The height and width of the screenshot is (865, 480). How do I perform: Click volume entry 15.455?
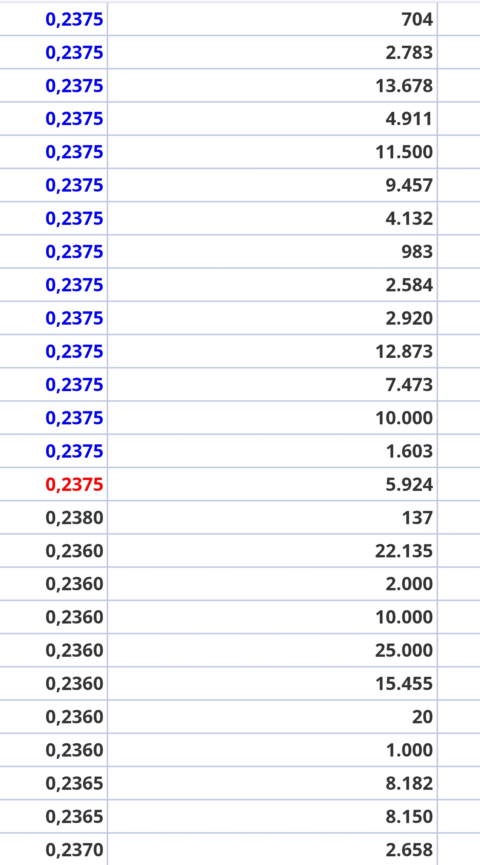point(404,684)
